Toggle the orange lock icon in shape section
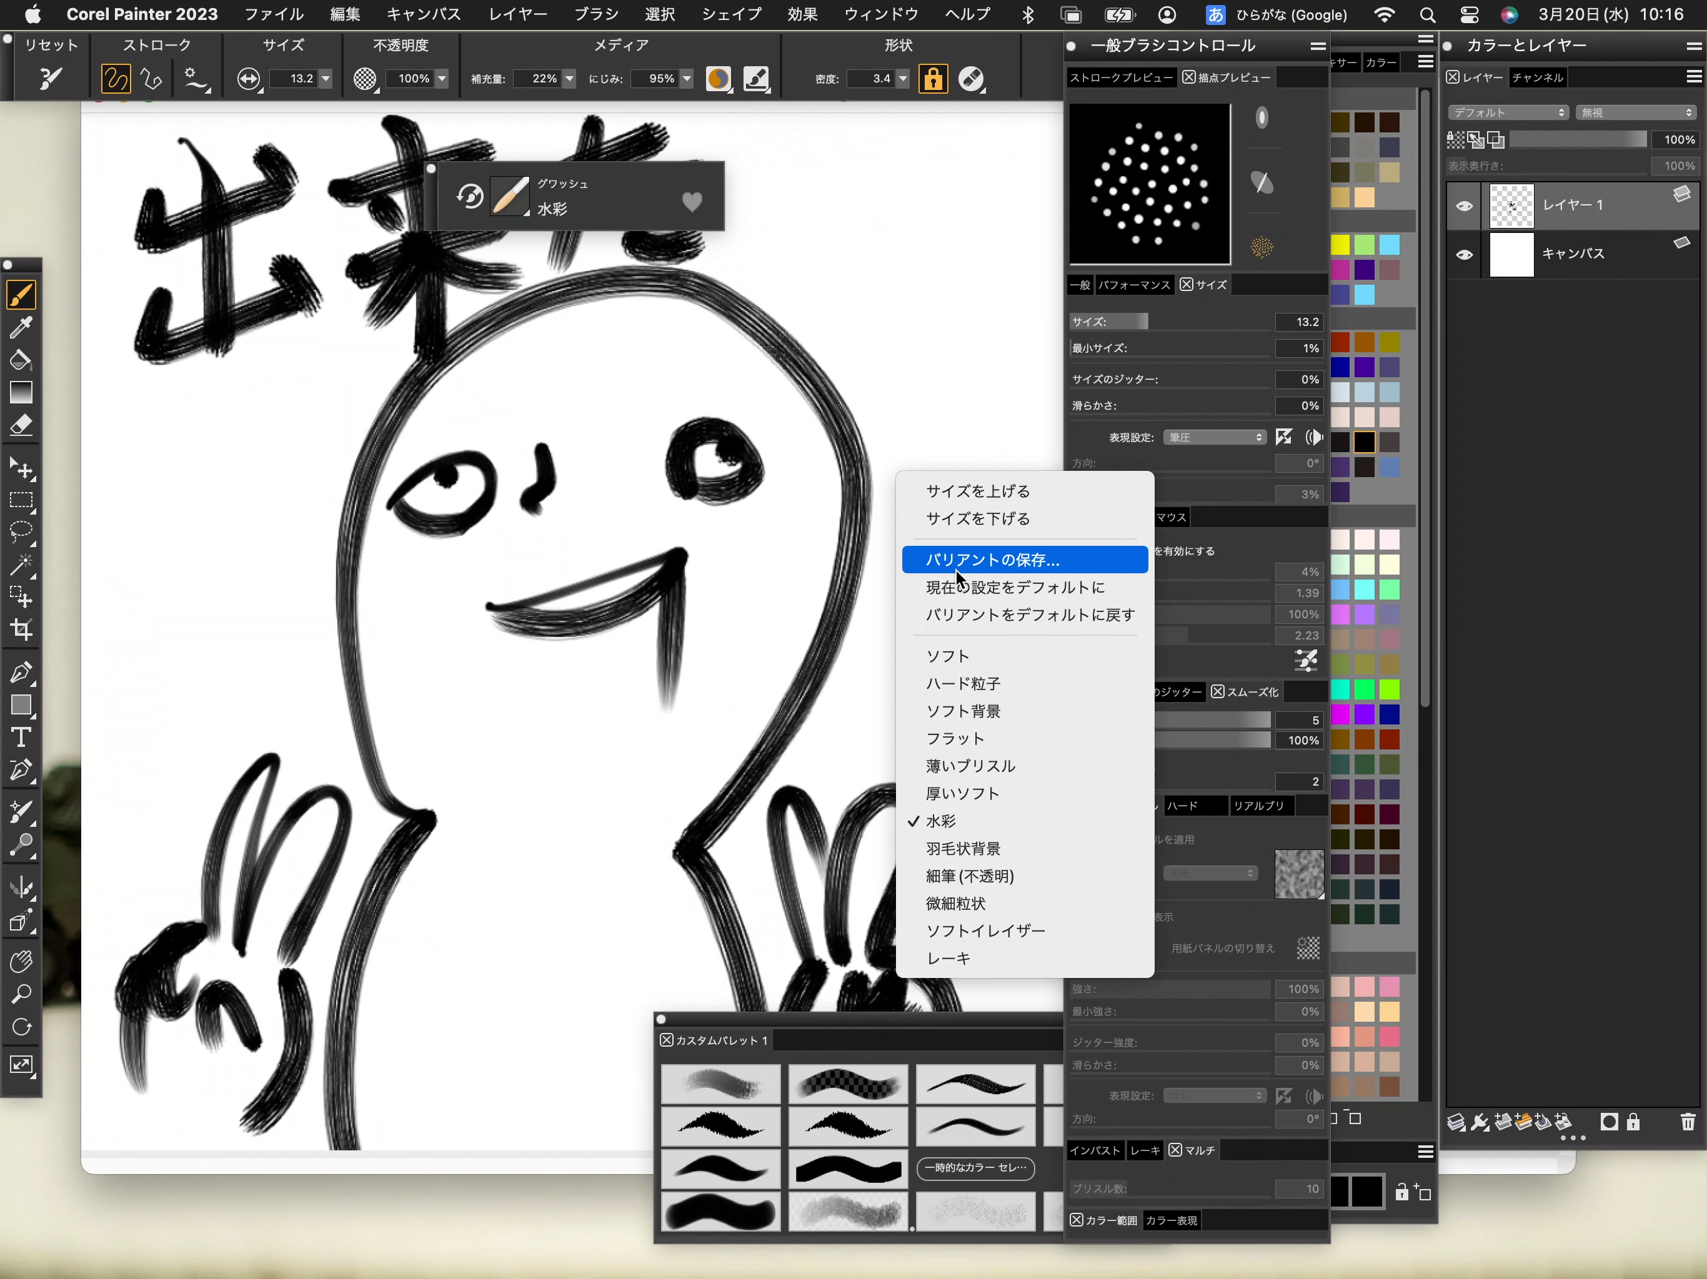This screenshot has height=1279, width=1707. tap(933, 79)
